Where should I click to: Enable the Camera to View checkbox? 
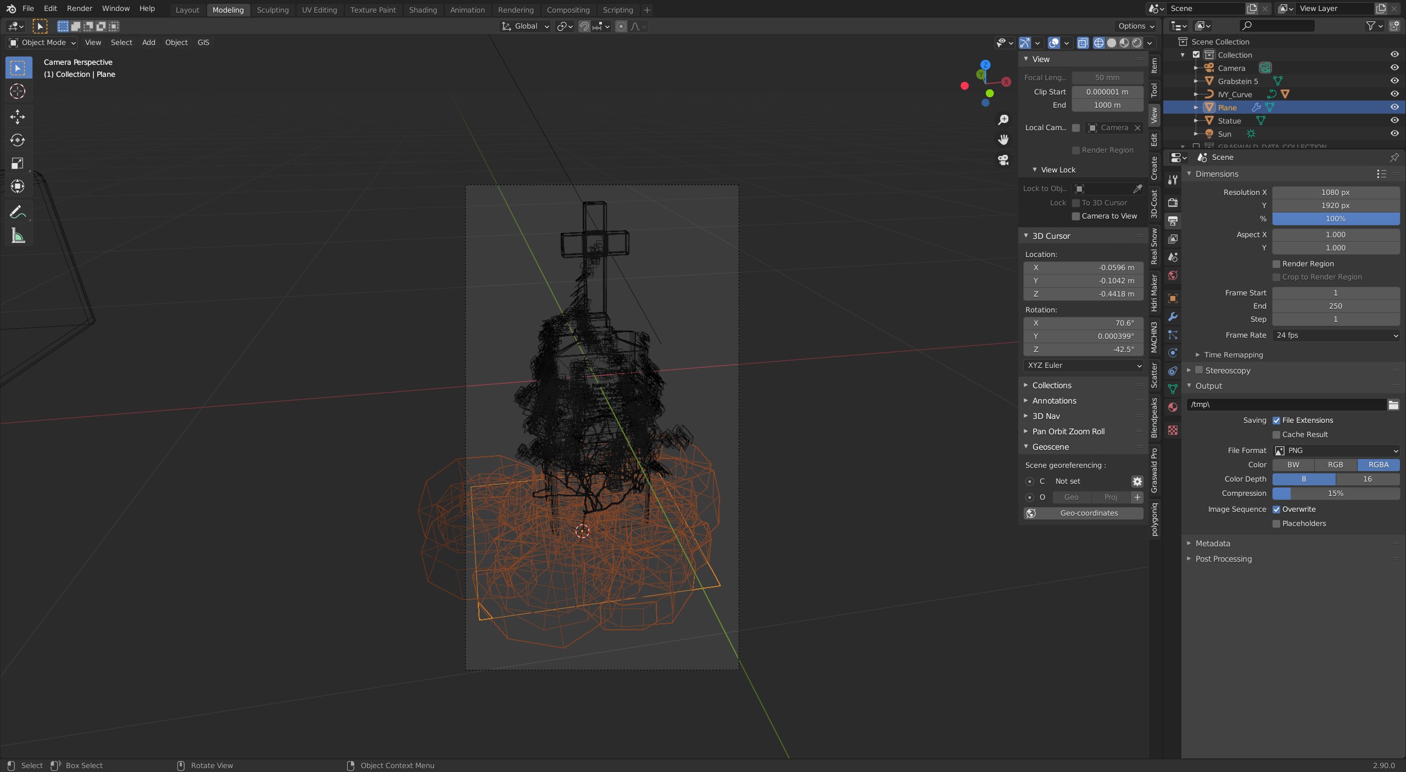pos(1076,216)
